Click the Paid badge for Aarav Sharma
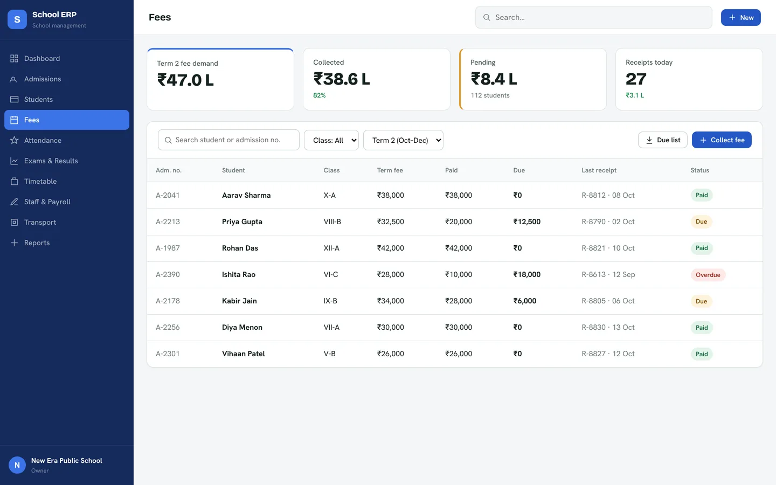776x485 pixels. (702, 195)
